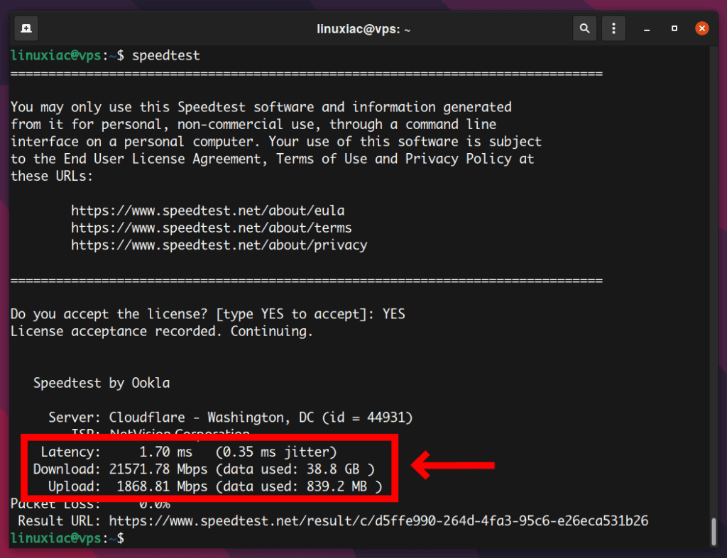Click the 'License acceptance recorded' line
This screenshot has width=727, height=558.
coord(162,332)
